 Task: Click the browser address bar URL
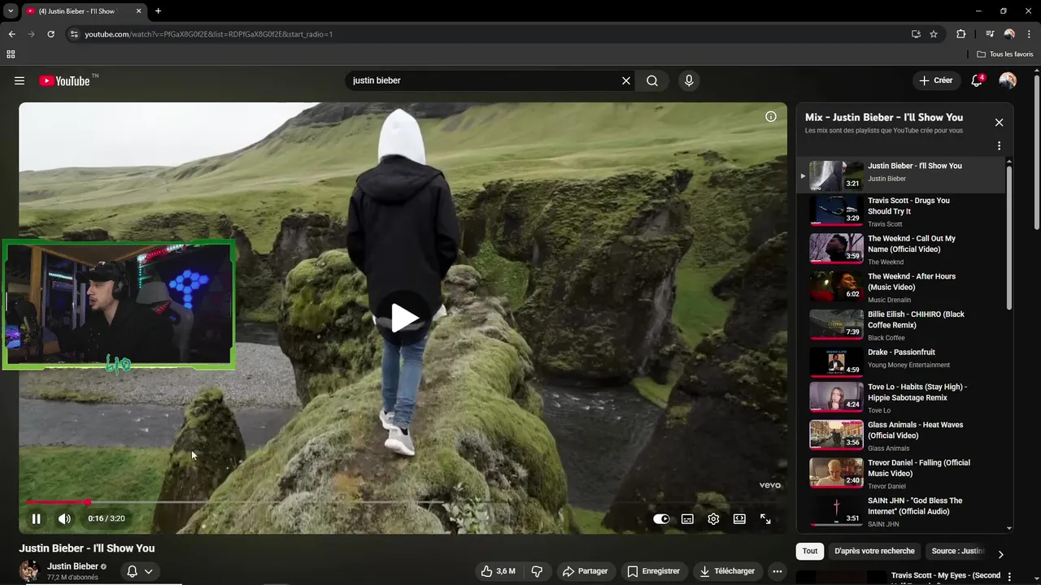208,34
